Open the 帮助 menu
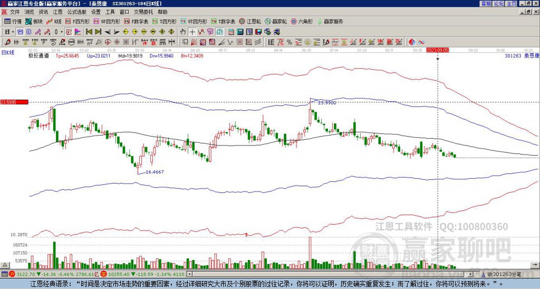540x289 pixels. 162,12
